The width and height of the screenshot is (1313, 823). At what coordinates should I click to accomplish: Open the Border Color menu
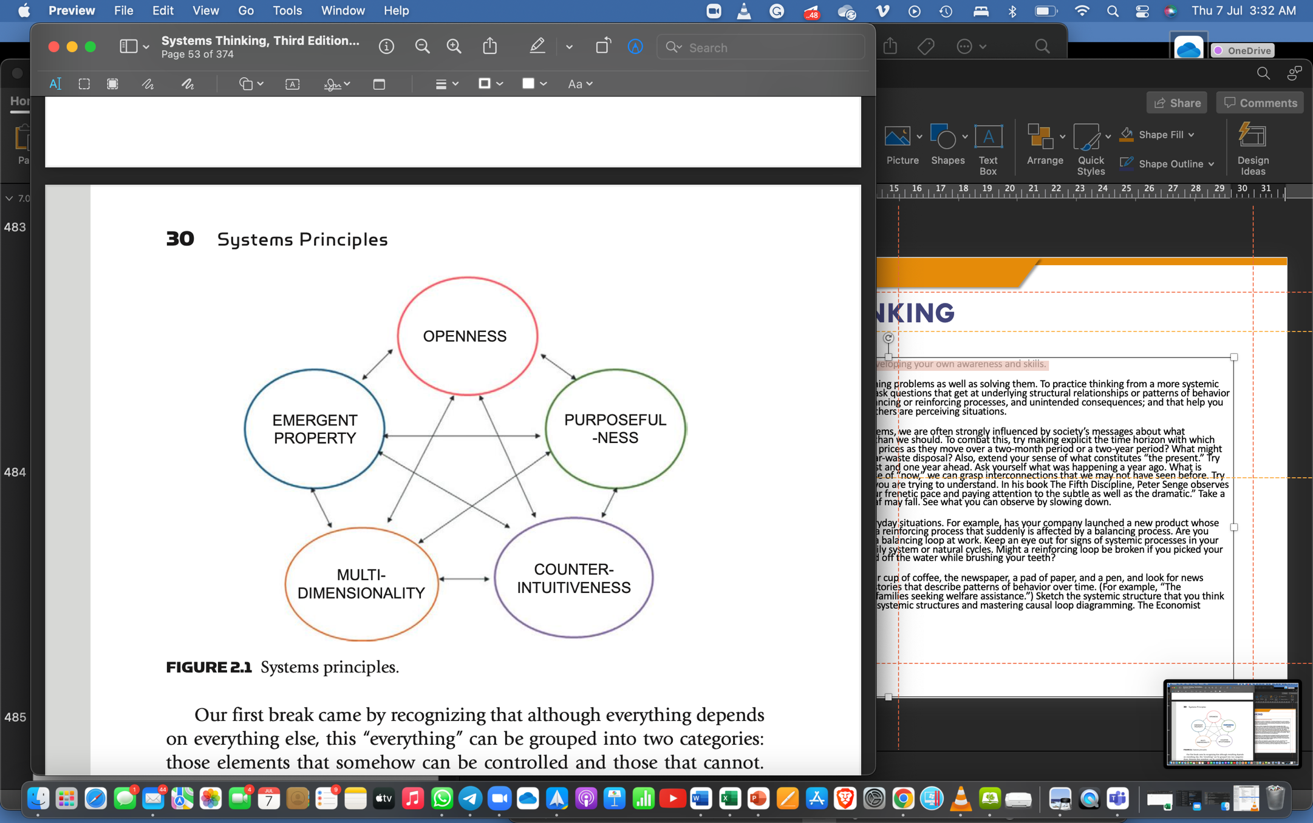[x=490, y=84]
